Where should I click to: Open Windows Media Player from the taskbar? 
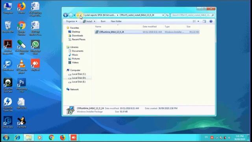(x=40, y=138)
